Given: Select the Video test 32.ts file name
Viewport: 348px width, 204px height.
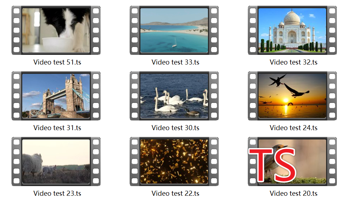Looking at the screenshot, I should click(293, 62).
